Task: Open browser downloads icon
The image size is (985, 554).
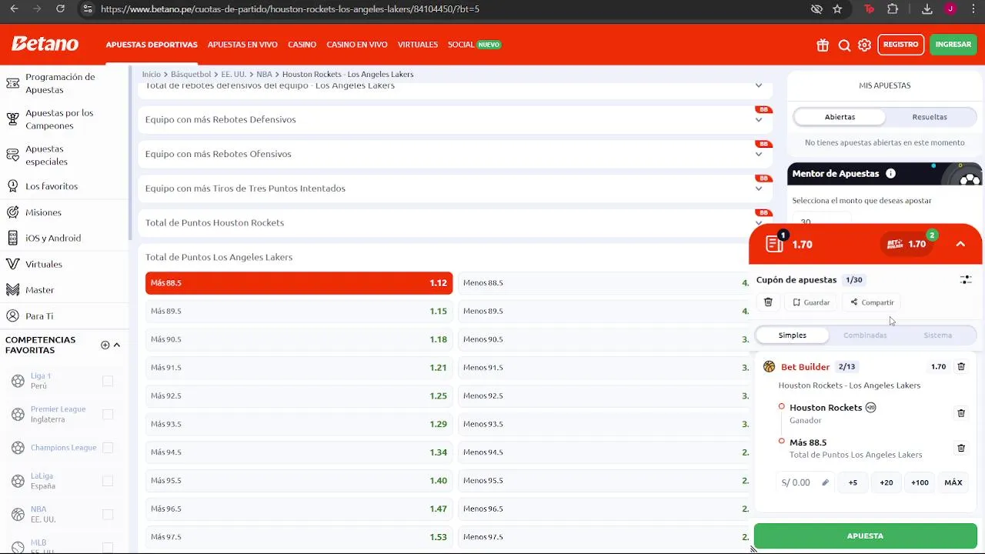Action: 927,9
